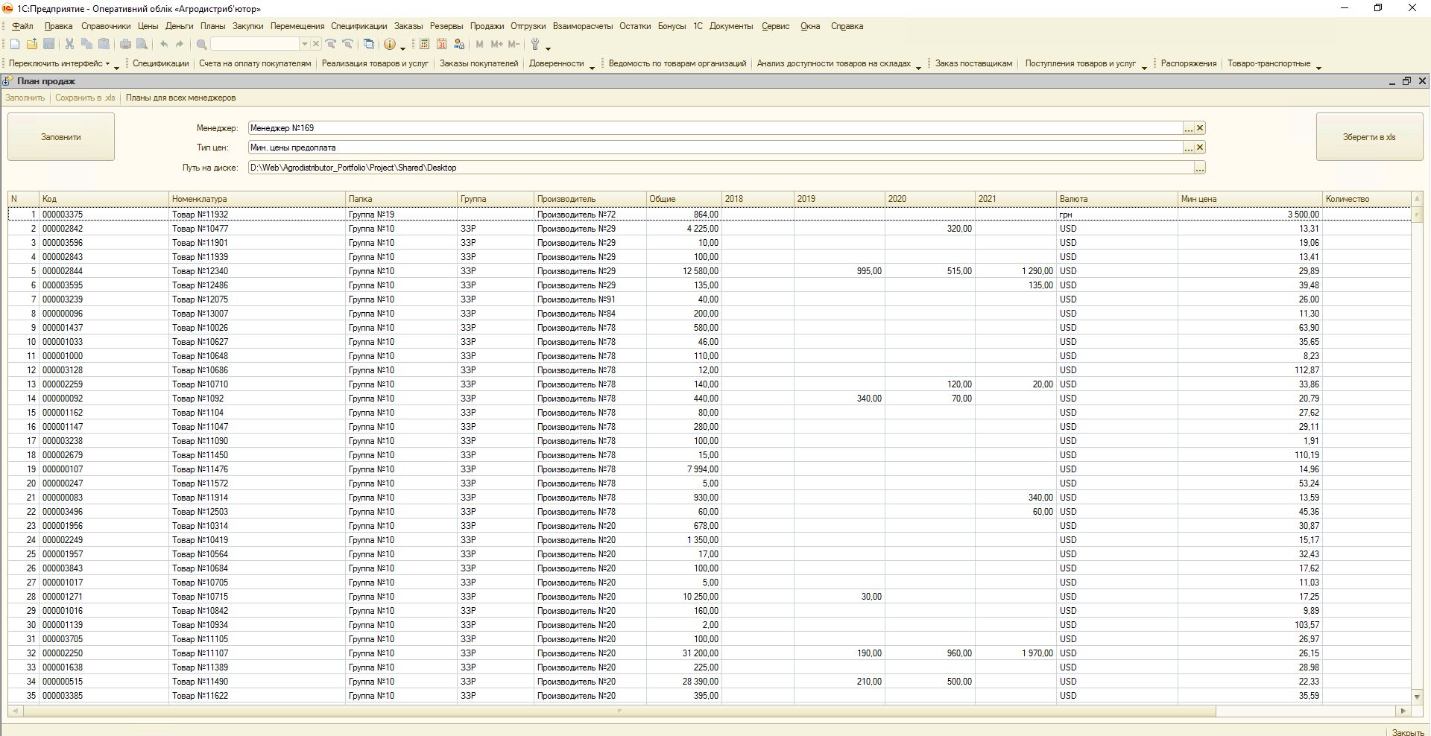Open the Продажи menu
Screen dimensions: 1431x736
(x=487, y=26)
